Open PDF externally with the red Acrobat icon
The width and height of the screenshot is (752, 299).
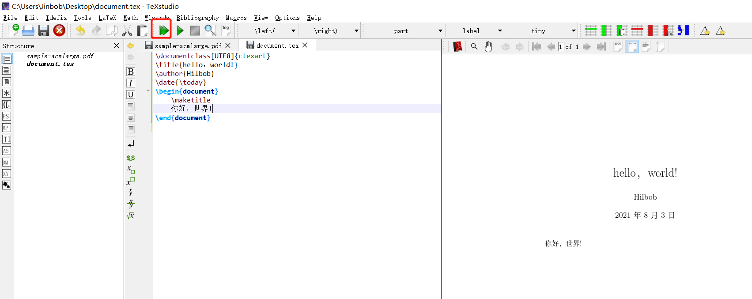(x=457, y=46)
